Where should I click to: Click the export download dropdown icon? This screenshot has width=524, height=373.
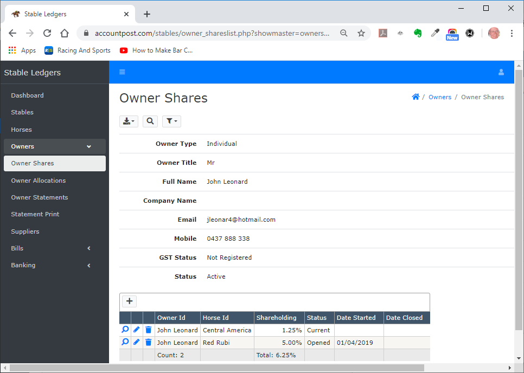(129, 121)
